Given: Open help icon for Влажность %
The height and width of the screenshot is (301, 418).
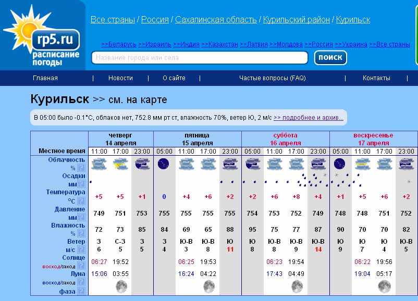Looking at the screenshot, I should point(81,233).
